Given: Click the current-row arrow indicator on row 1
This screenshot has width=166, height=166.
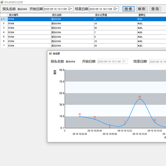Looking at the screenshot, I should pyautogui.click(x=1, y=19).
